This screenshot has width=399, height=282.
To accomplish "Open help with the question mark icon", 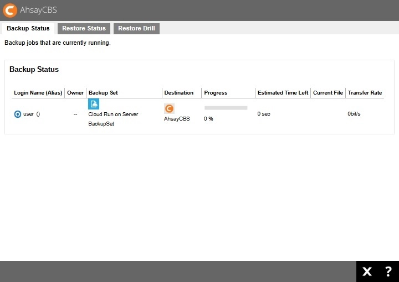I will click(388, 271).
